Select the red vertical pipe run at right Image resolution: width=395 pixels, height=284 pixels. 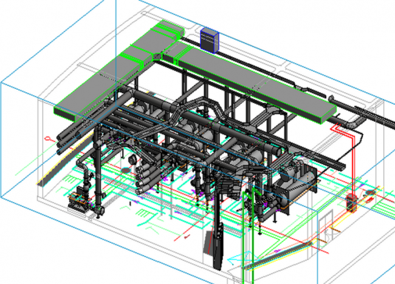(x=352, y=161)
